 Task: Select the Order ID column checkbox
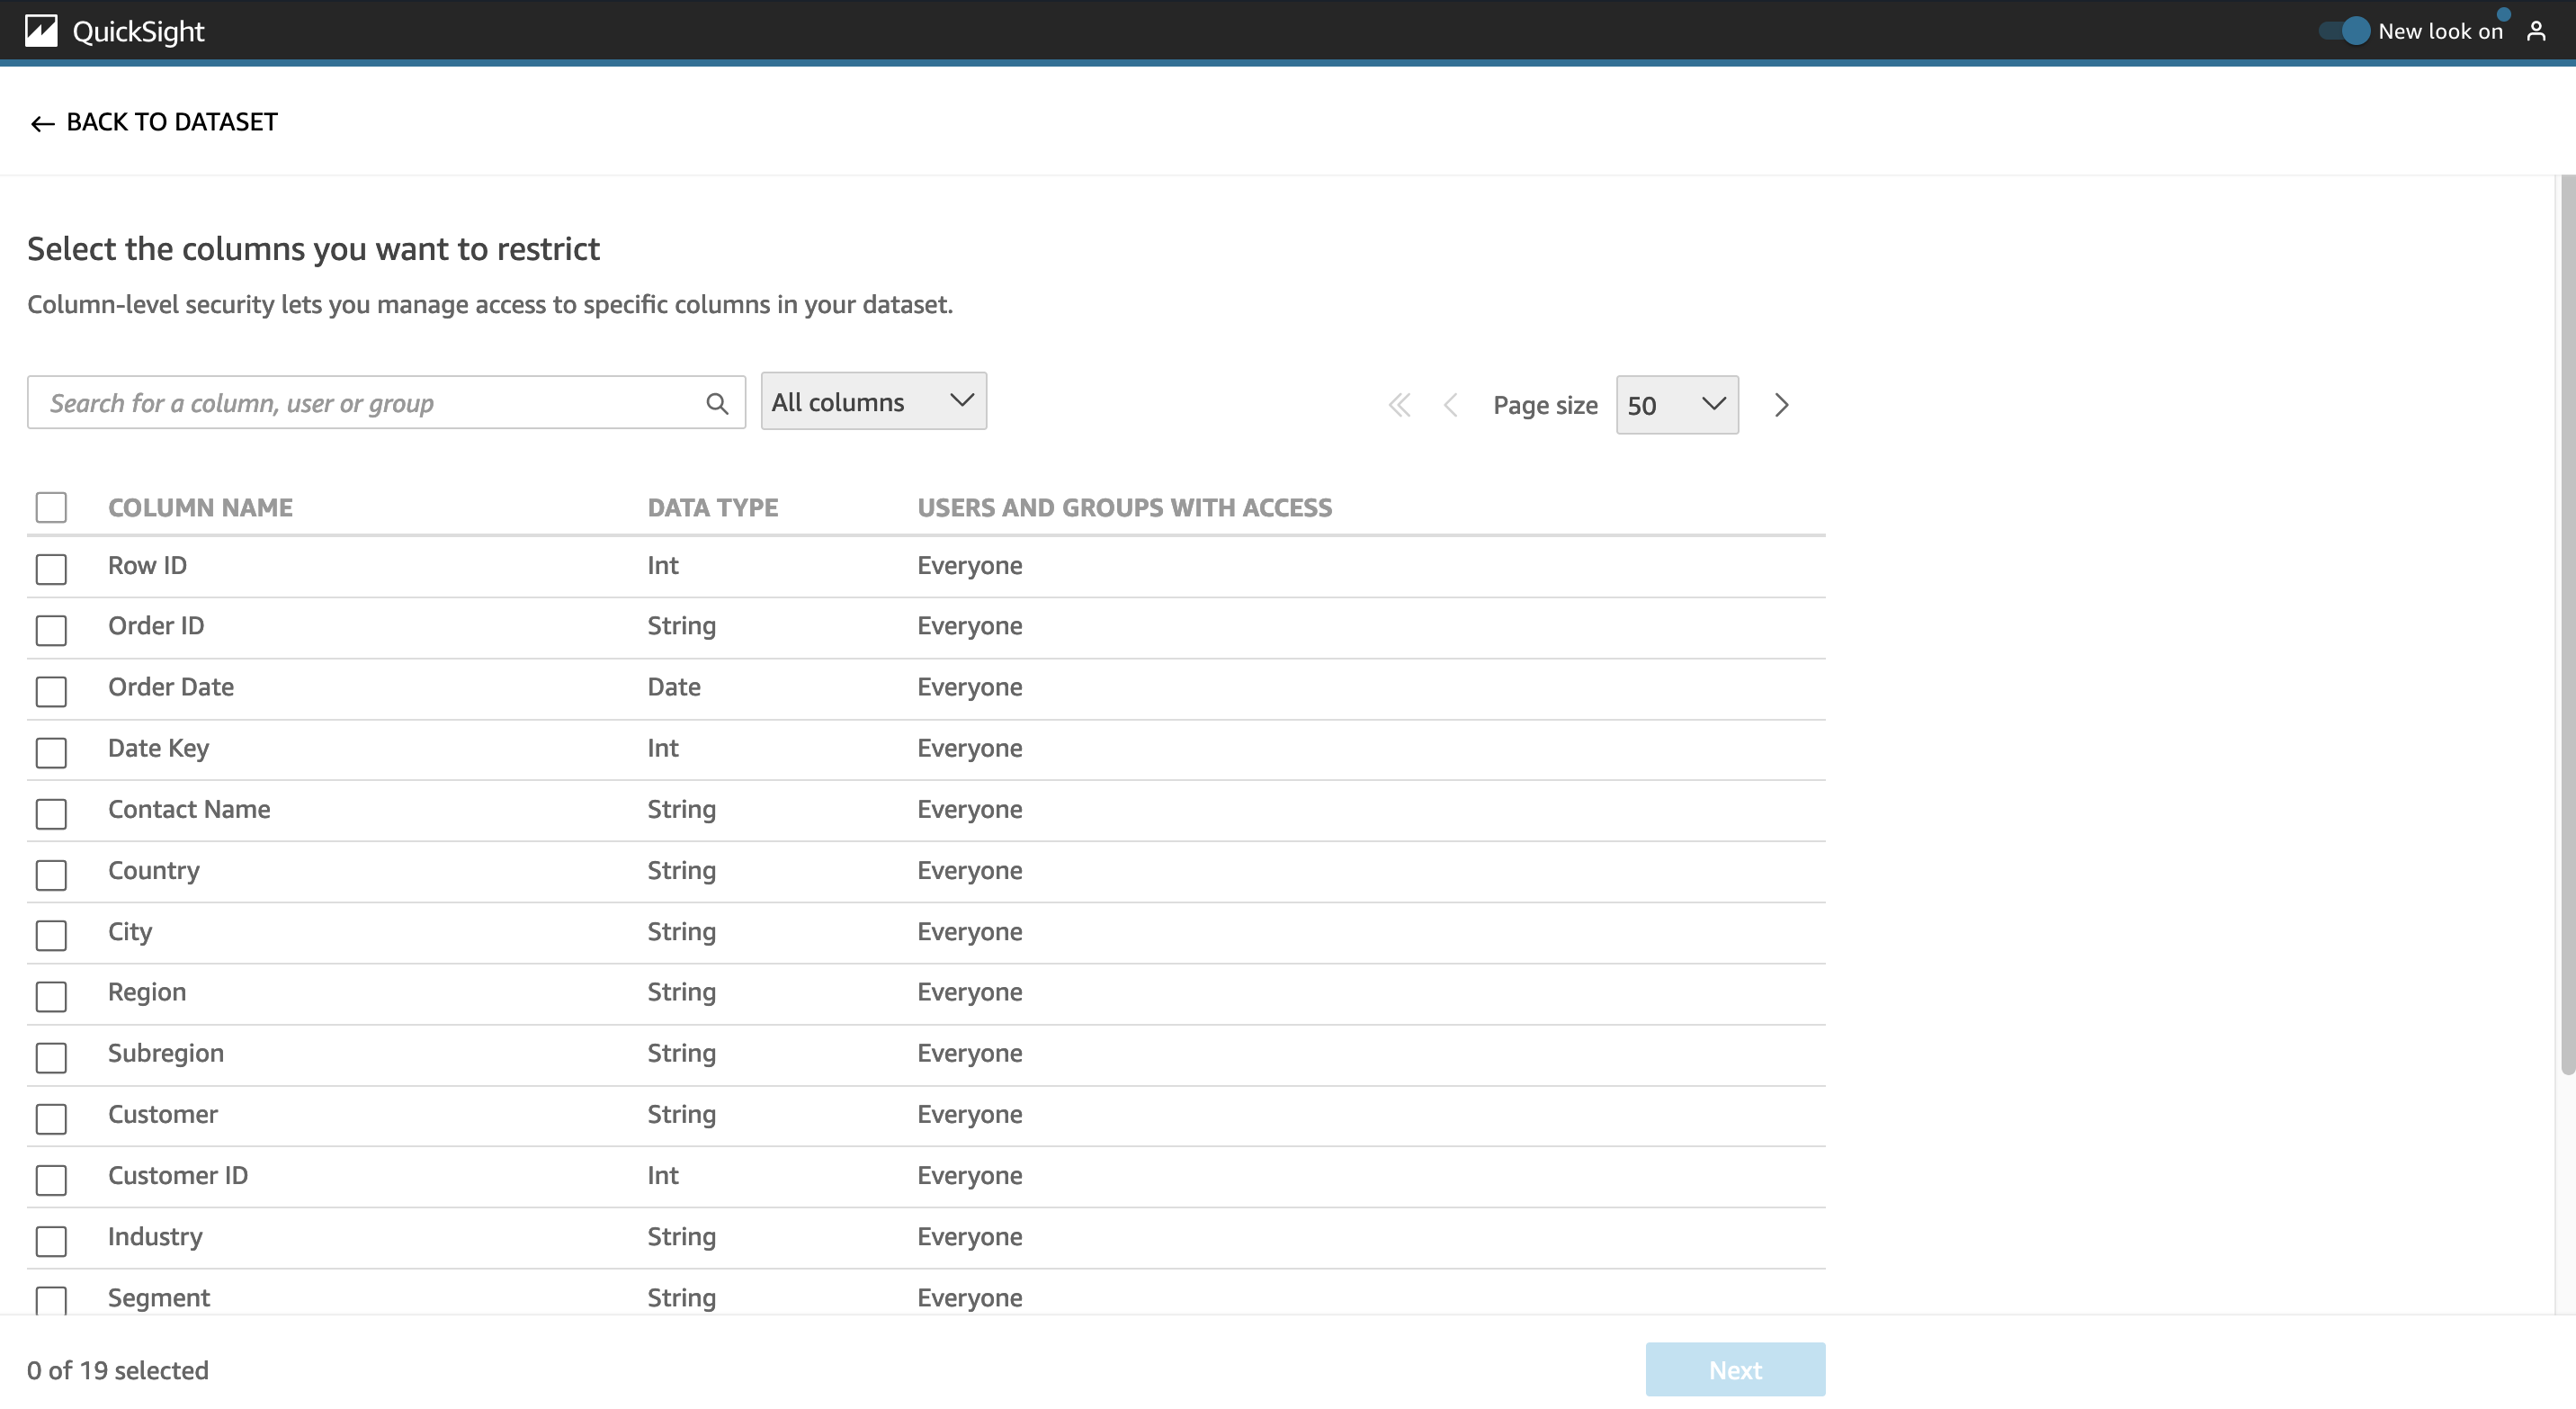tap(51, 630)
